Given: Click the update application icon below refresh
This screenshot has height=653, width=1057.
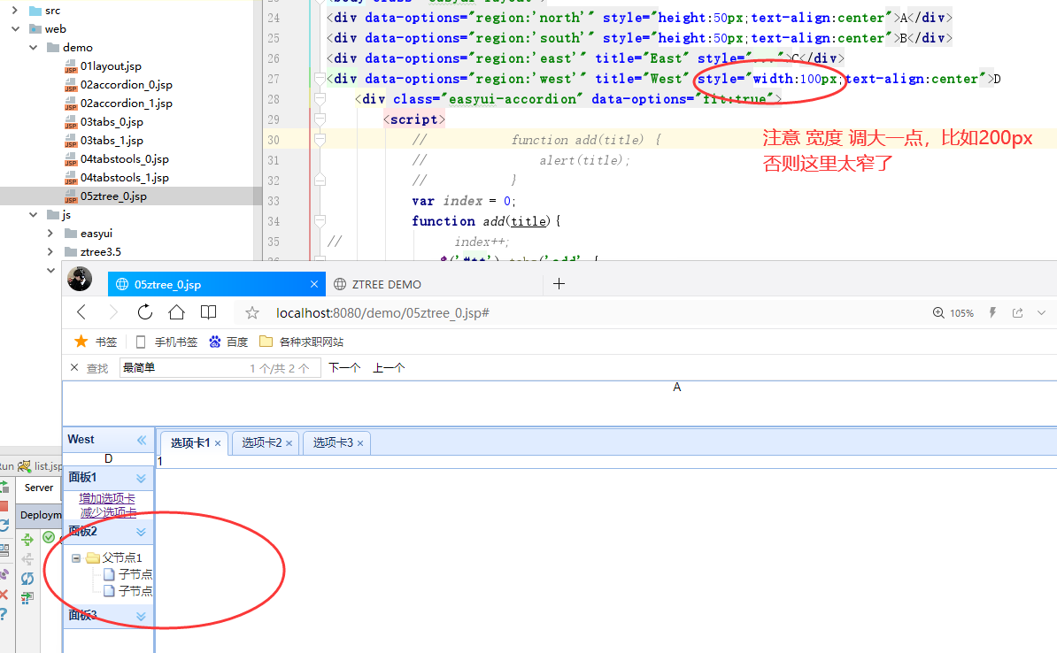Looking at the screenshot, I should 27,597.
